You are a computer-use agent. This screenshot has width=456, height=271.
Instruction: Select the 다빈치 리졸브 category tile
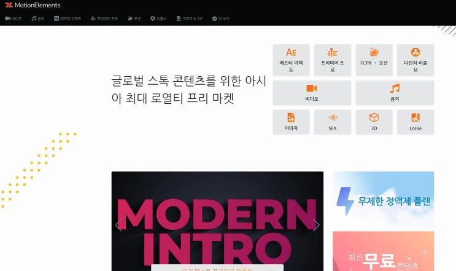pyautogui.click(x=415, y=60)
